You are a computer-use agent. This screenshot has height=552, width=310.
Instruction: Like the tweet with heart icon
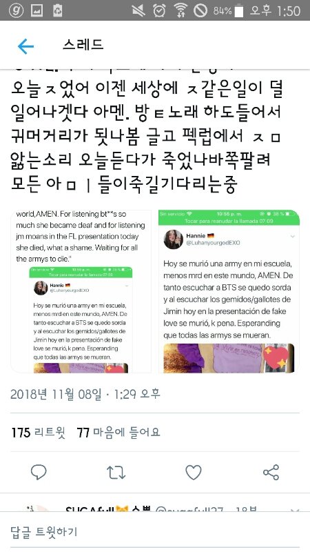coord(194,472)
